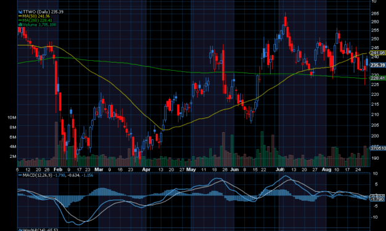Viewport: 386px width, 231px height.
Task: Click the 2M volume scale label
Action: 13,157
